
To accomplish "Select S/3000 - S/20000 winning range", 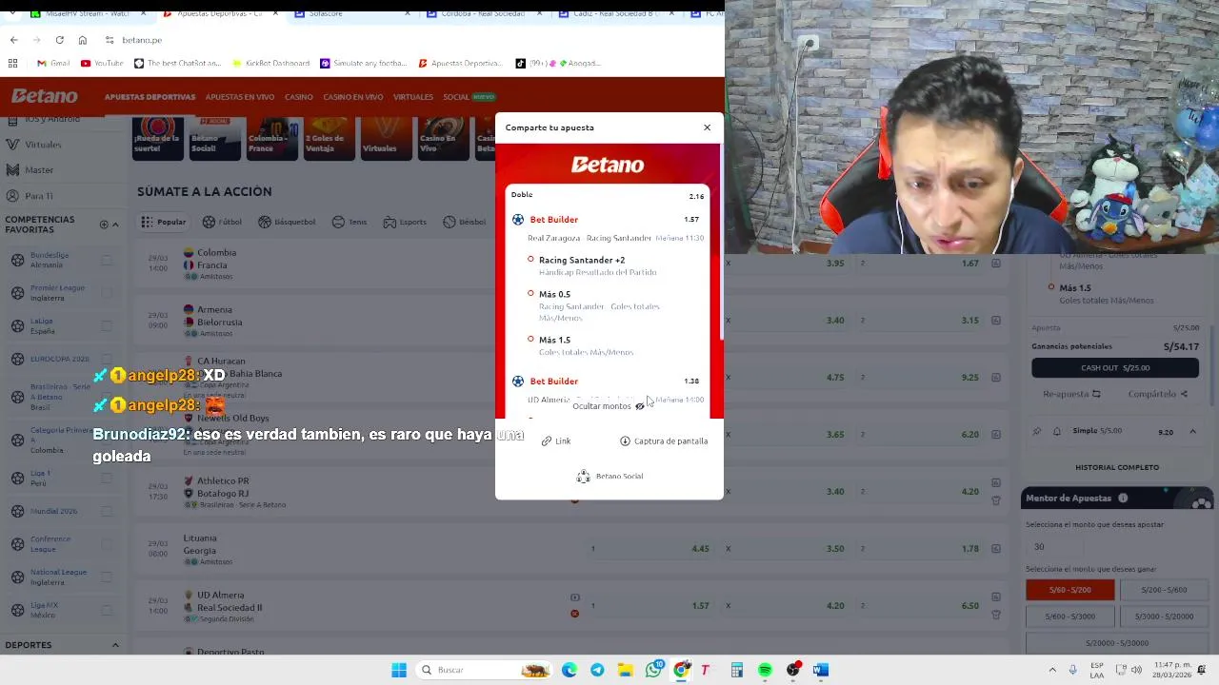I will point(1165,616).
